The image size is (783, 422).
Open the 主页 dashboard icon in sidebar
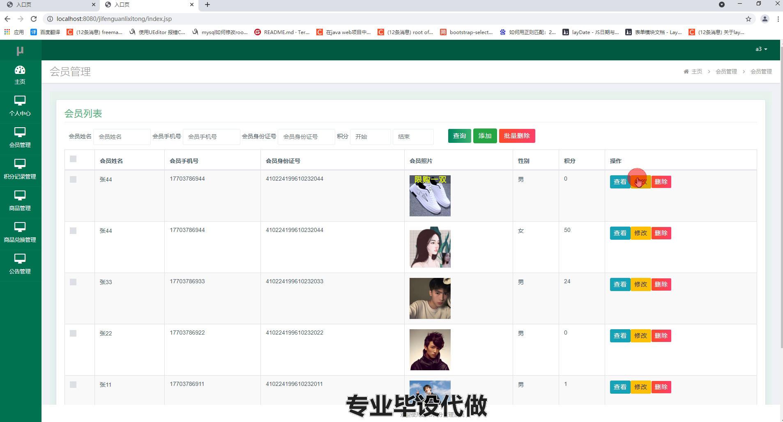pyautogui.click(x=20, y=76)
